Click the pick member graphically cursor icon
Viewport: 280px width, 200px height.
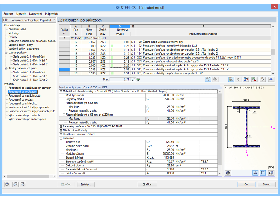[263, 79]
